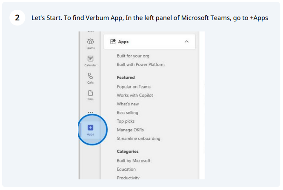This screenshot has width=283, height=190.
Task: Select Built by Microsoft category
Action: 134,161
